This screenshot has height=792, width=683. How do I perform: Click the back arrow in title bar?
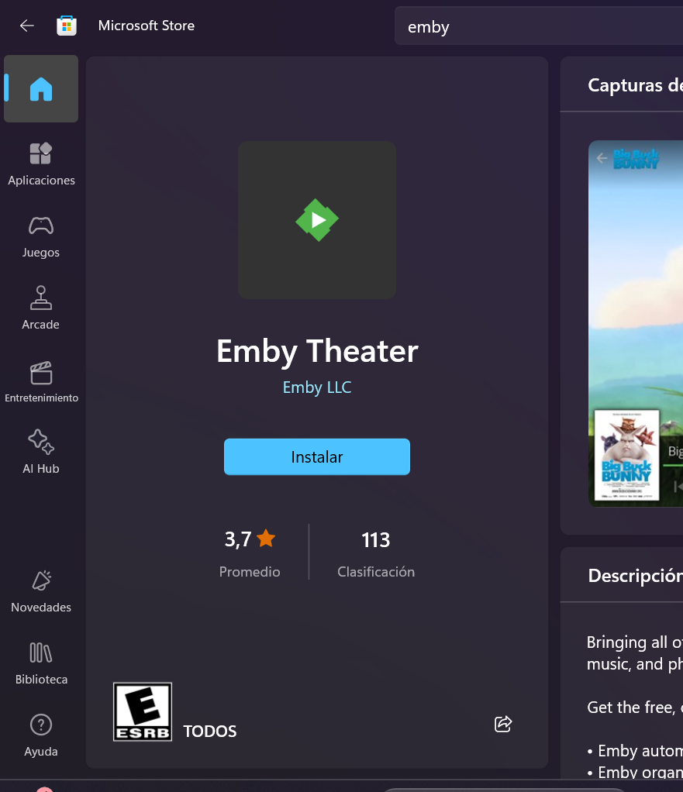pyautogui.click(x=27, y=26)
